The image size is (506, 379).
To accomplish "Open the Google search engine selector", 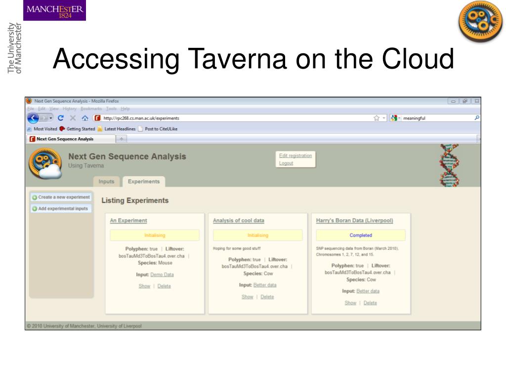I will click(395, 118).
